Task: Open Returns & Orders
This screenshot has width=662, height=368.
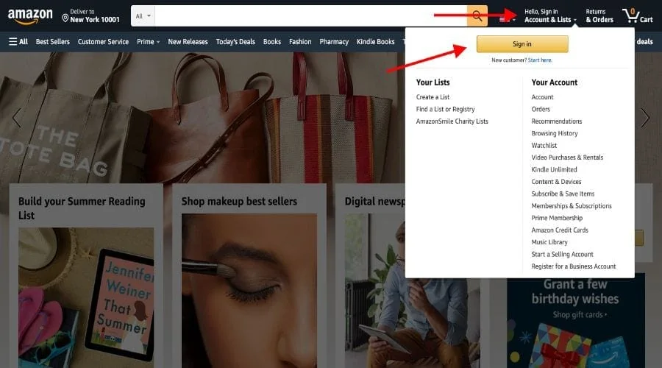Action: tap(599, 15)
